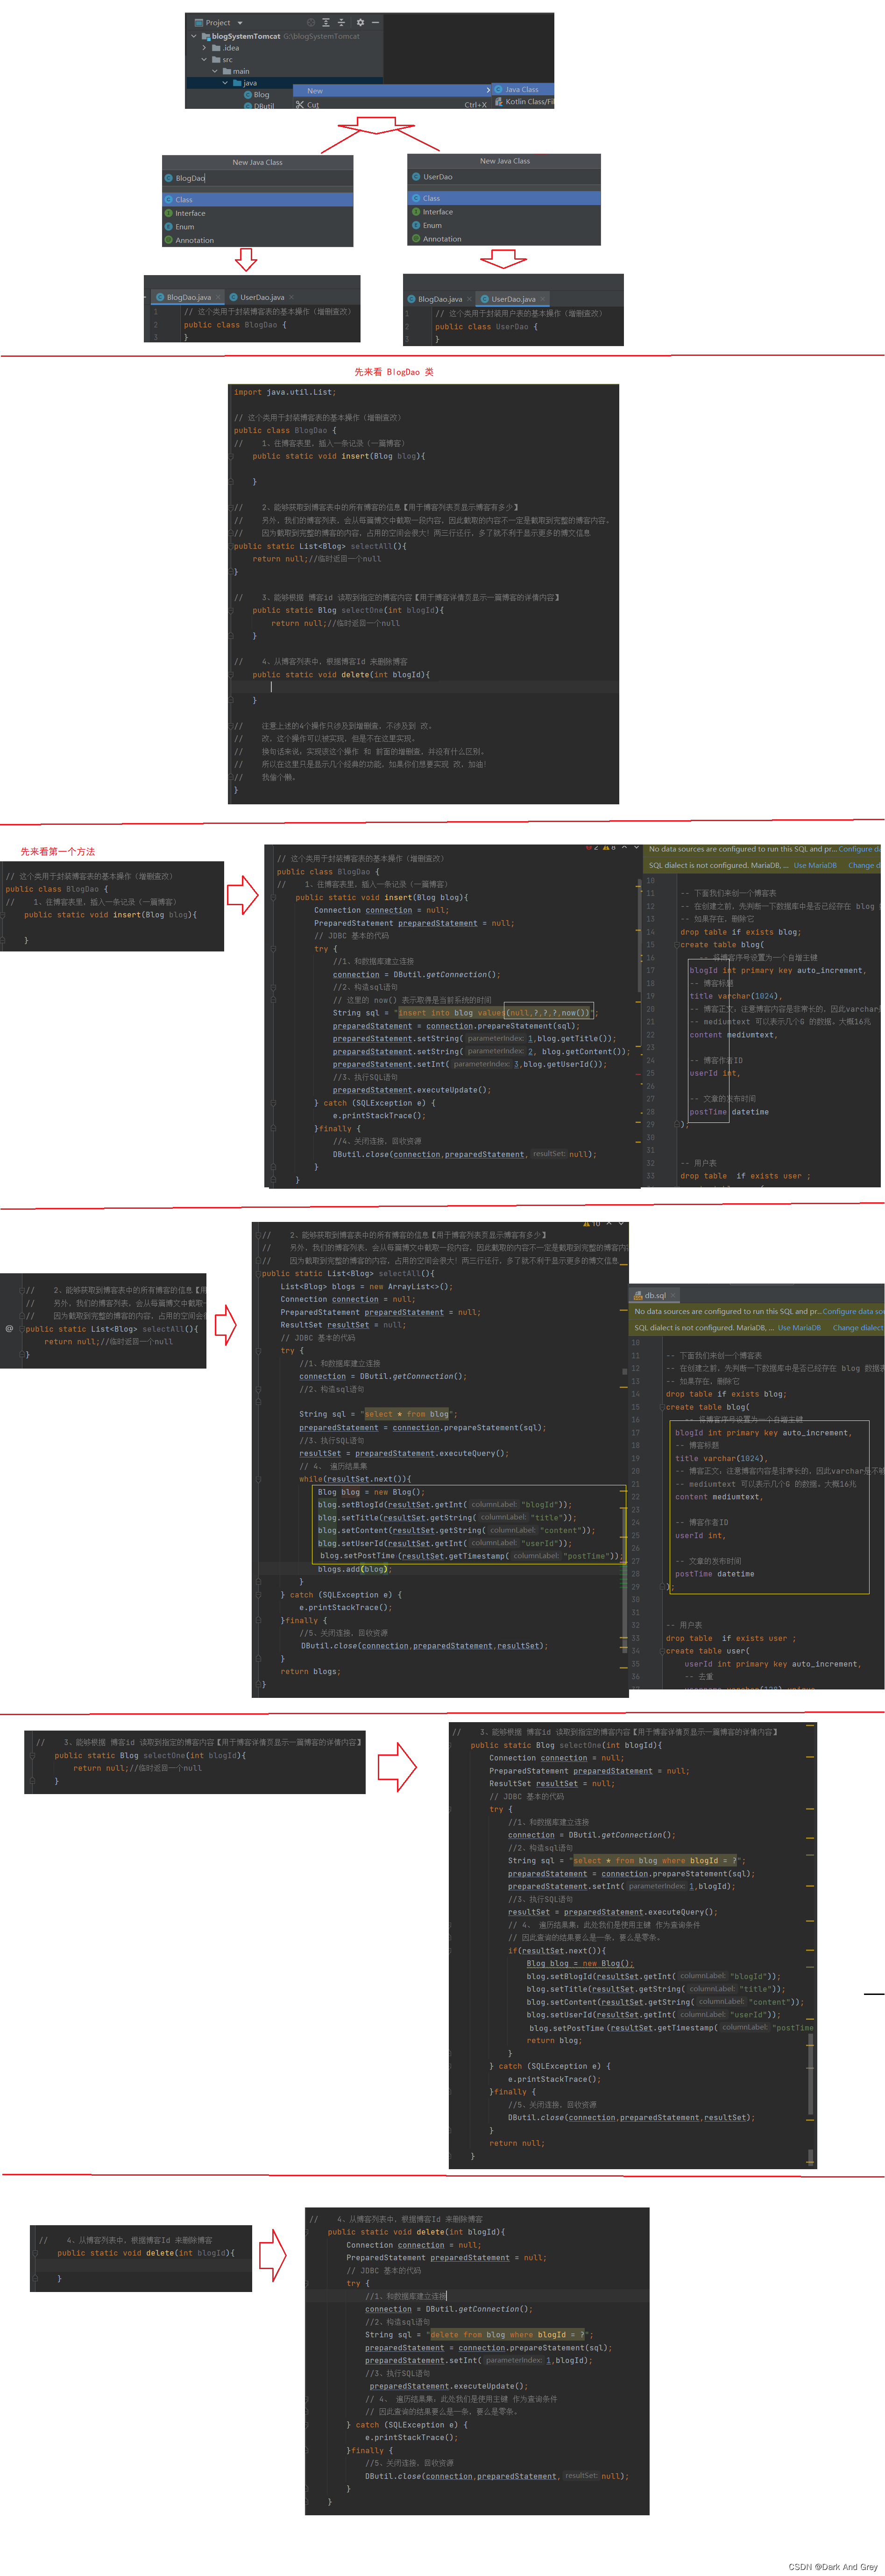Click the Collapse All icon in Project toolbar

(341, 22)
